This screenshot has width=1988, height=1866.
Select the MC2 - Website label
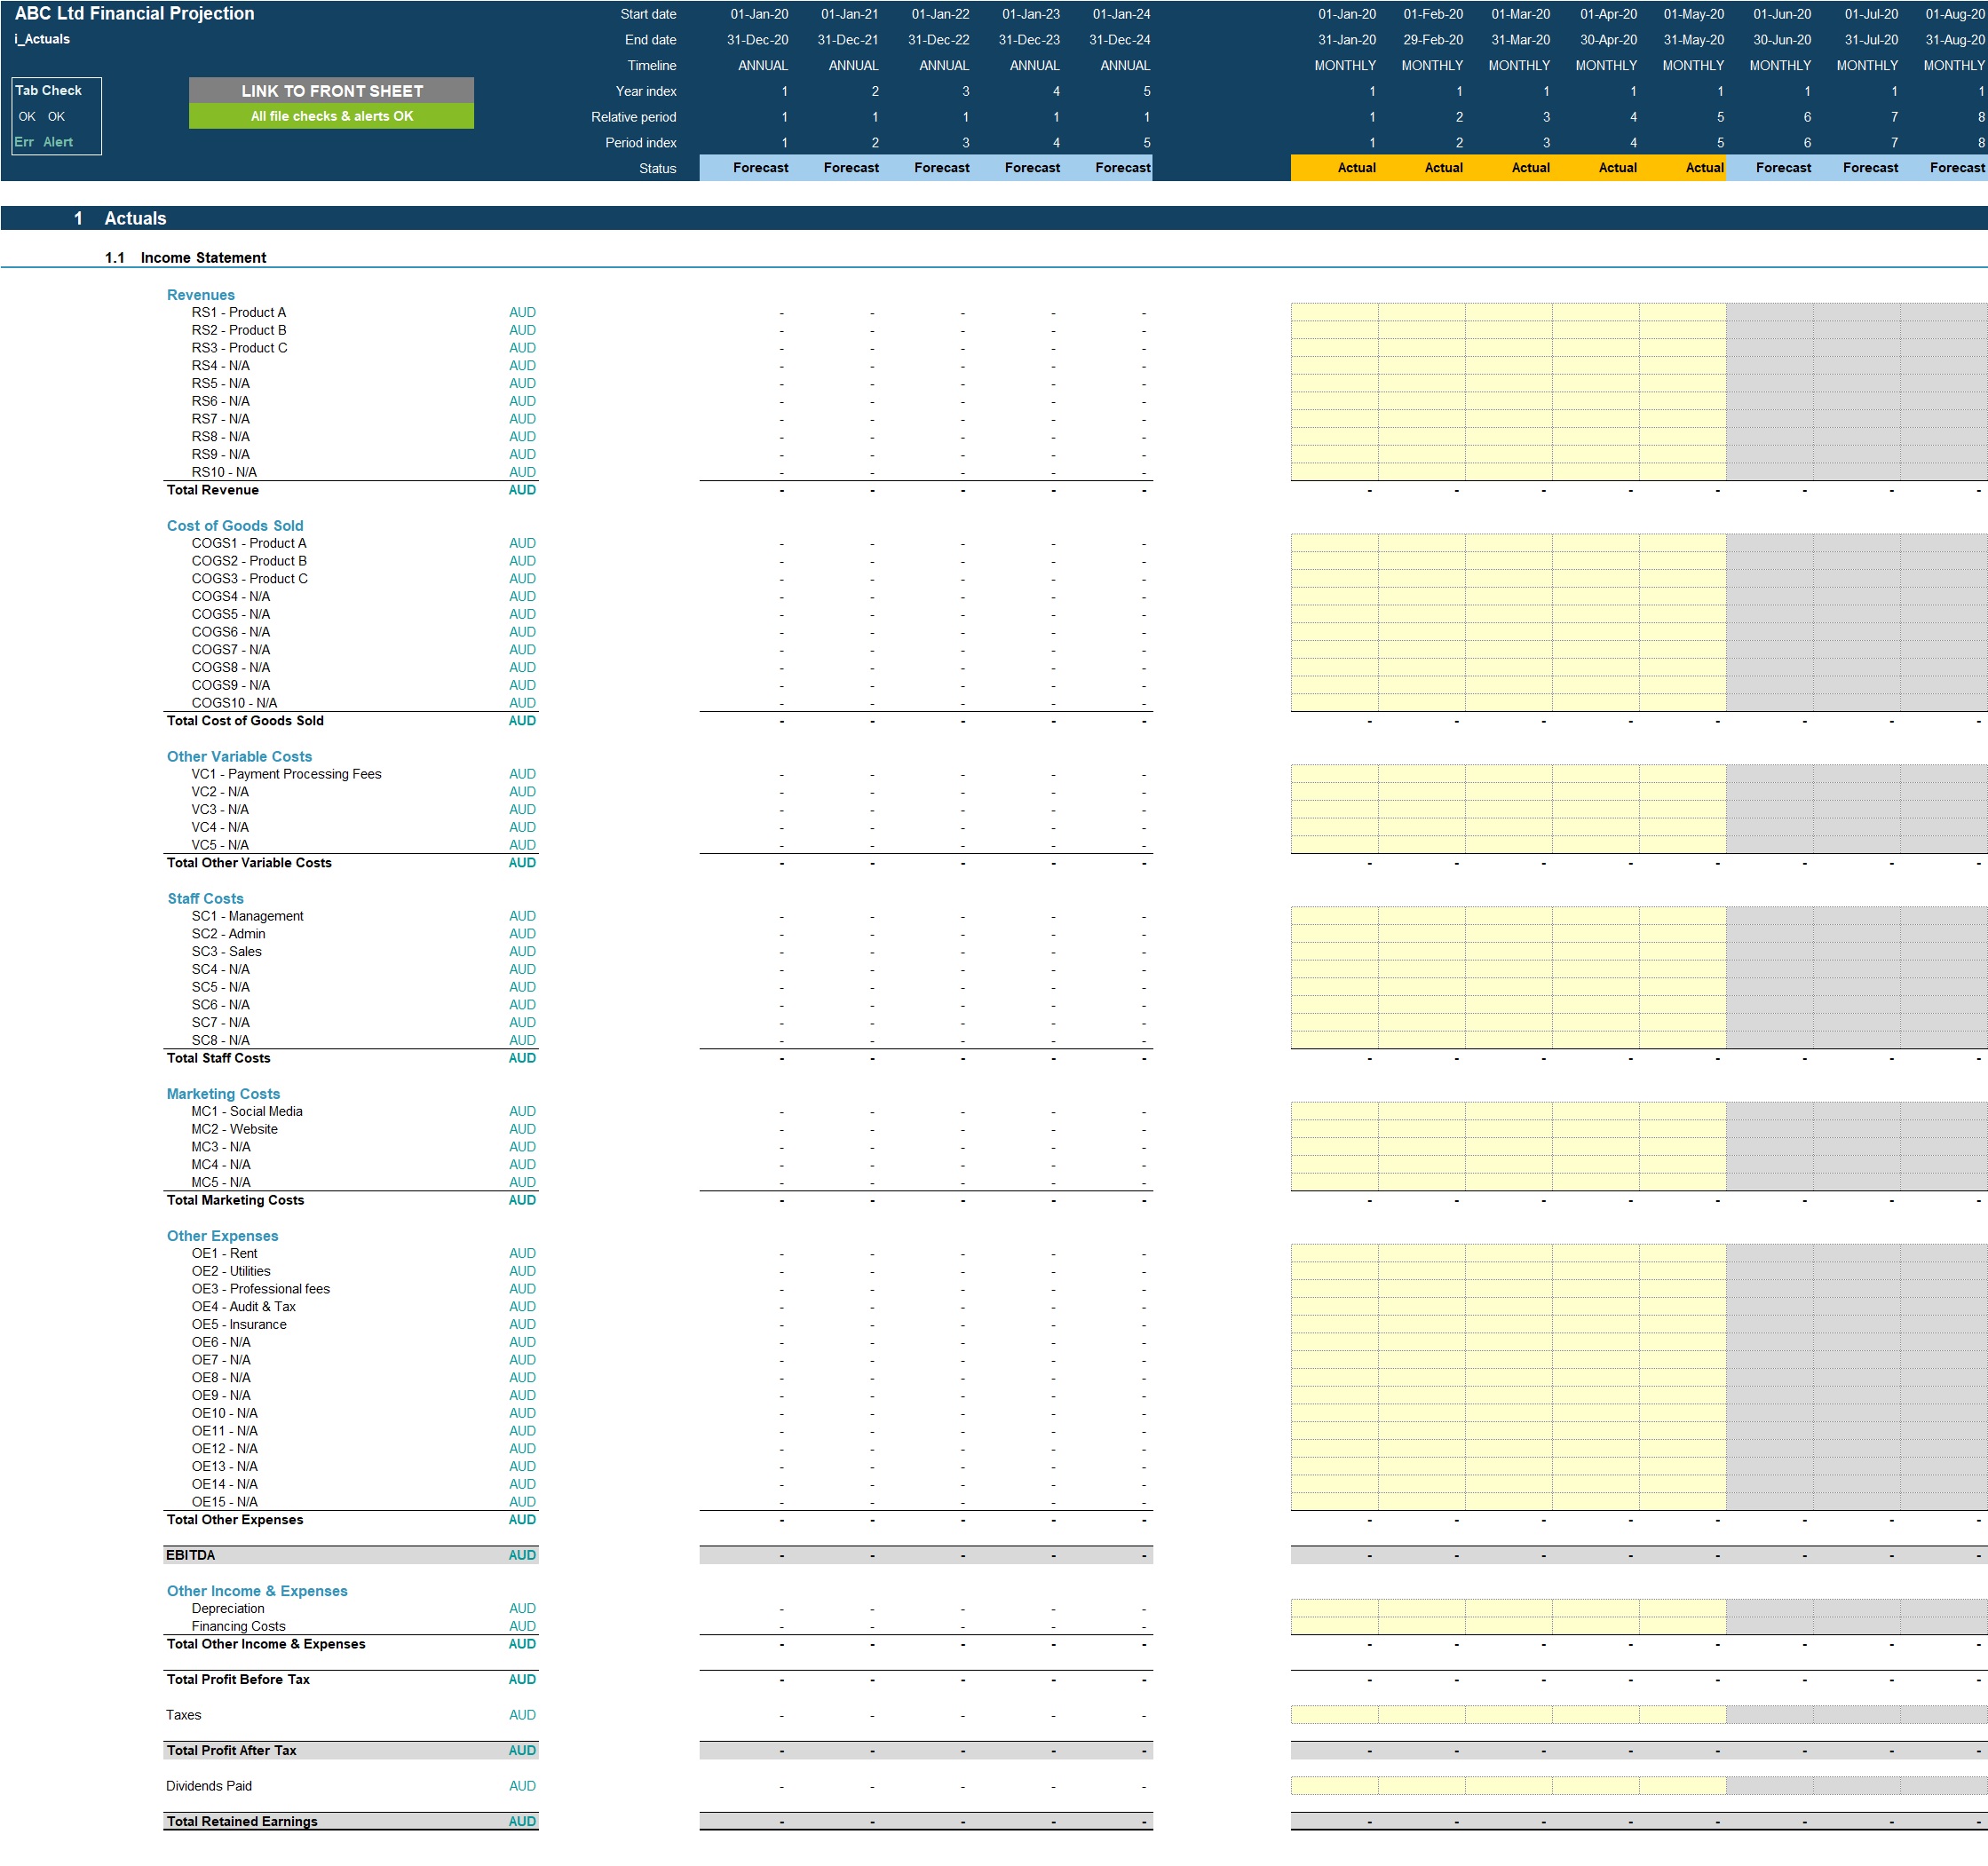[234, 1129]
